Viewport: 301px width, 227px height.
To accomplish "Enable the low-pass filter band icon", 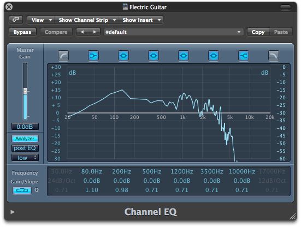I will [x=274, y=56].
